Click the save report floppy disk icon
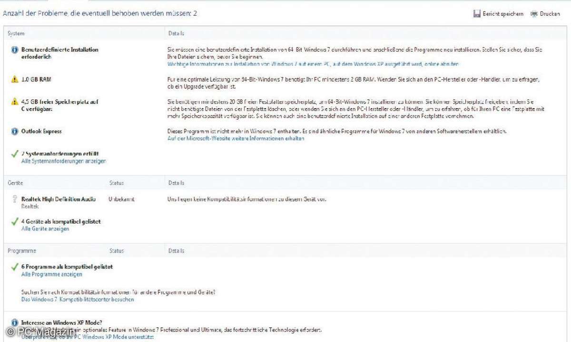 point(477,14)
